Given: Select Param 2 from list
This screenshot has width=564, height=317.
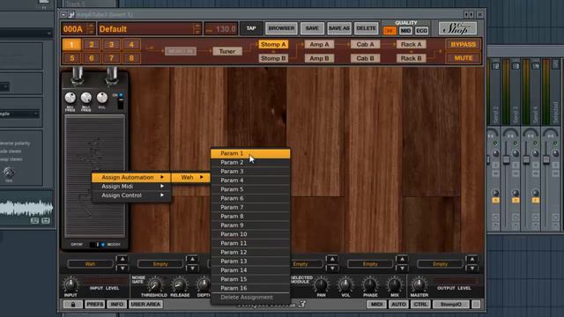Looking at the screenshot, I should 250,162.
